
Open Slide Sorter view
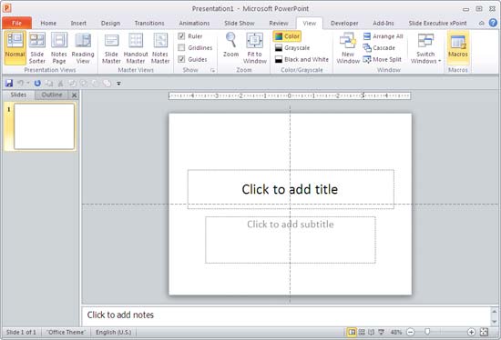point(37,48)
